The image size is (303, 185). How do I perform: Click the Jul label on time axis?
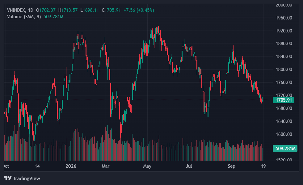[x=189, y=166]
